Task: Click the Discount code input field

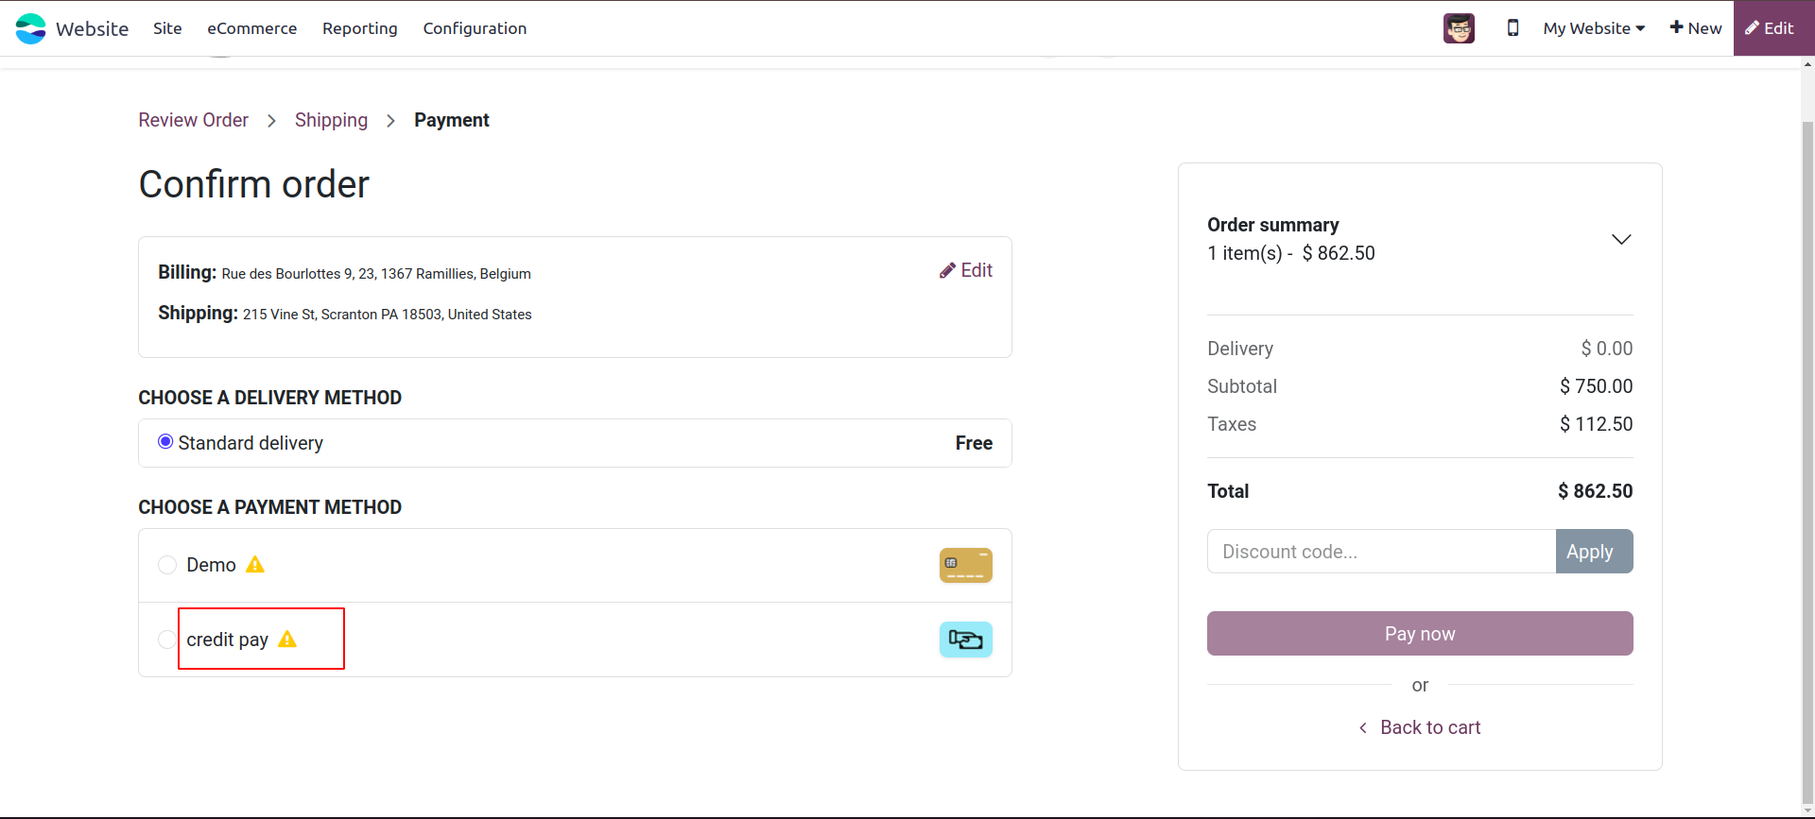Action: point(1381,552)
